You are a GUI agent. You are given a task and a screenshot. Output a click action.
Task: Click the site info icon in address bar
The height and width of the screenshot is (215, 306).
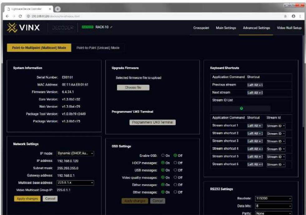pyautogui.click(x=28, y=16)
